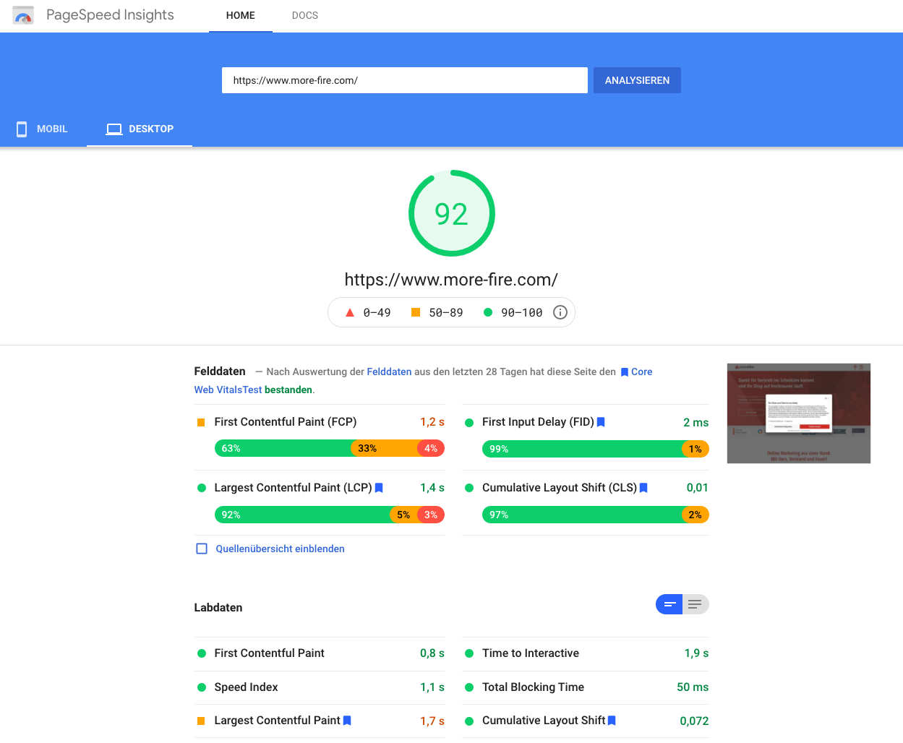Click the red triangle 0–49 legend icon

pos(350,312)
